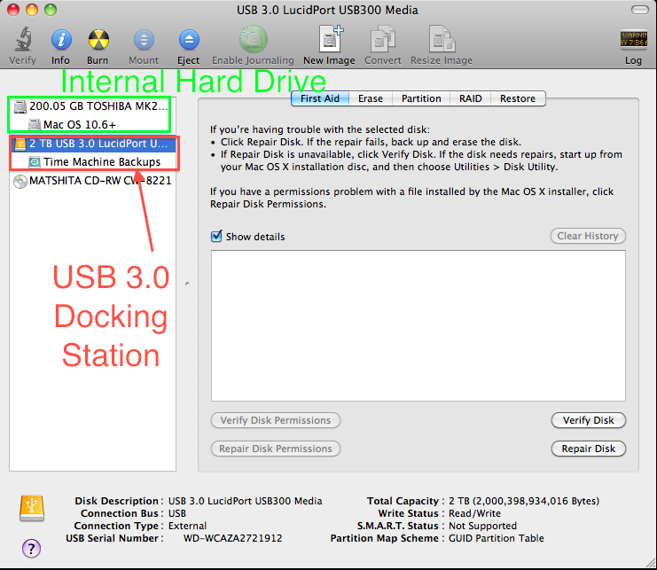The image size is (657, 570).
Task: Click the Resize Image icon
Action: click(x=442, y=39)
